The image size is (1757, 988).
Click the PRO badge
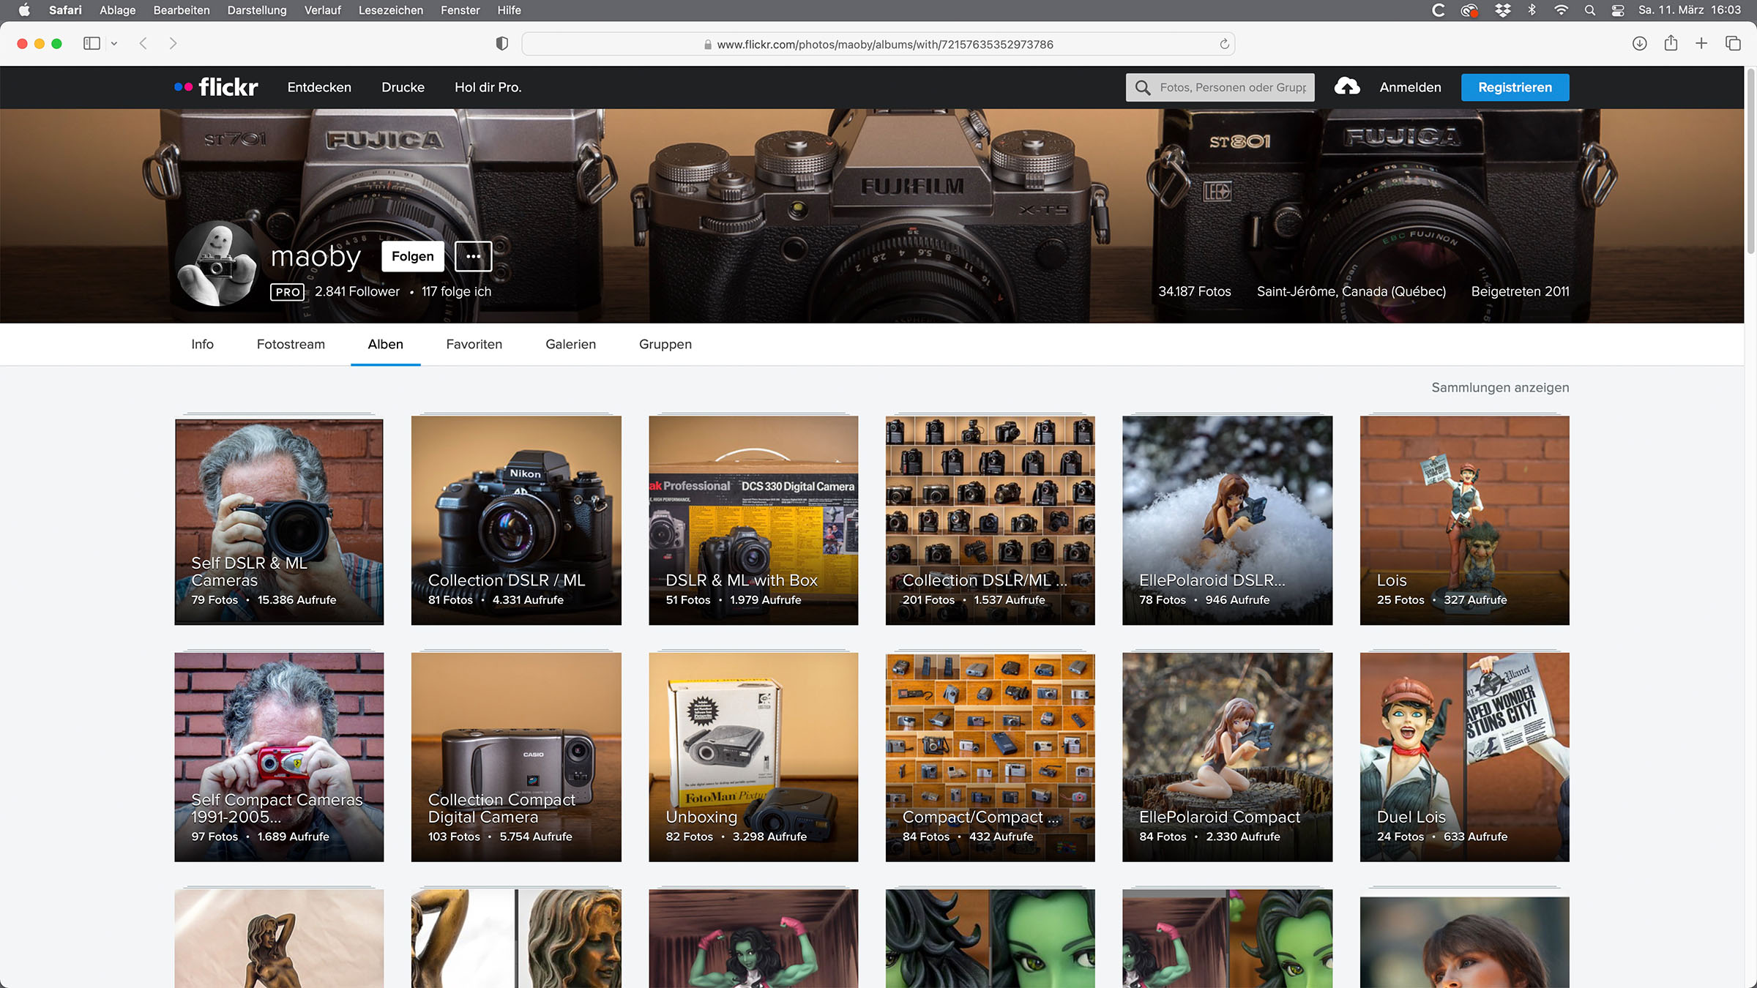(288, 292)
